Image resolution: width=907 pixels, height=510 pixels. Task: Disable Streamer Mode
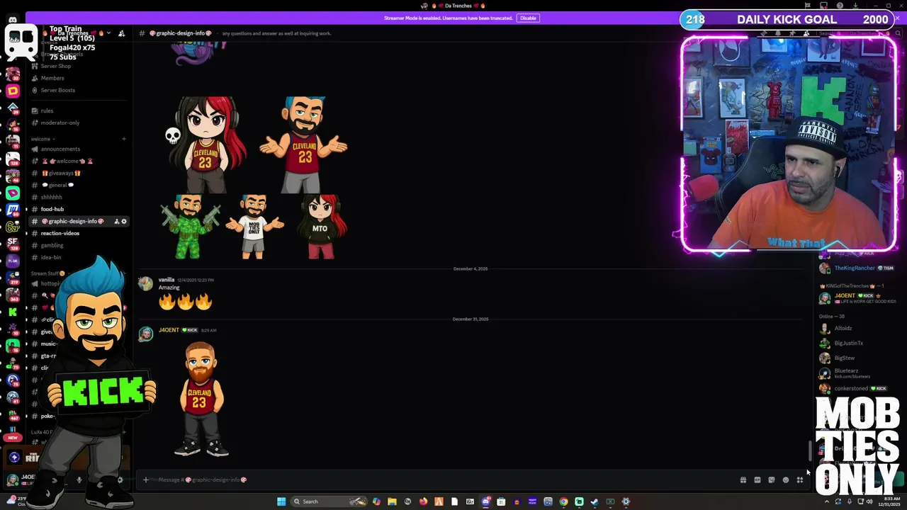[527, 18]
